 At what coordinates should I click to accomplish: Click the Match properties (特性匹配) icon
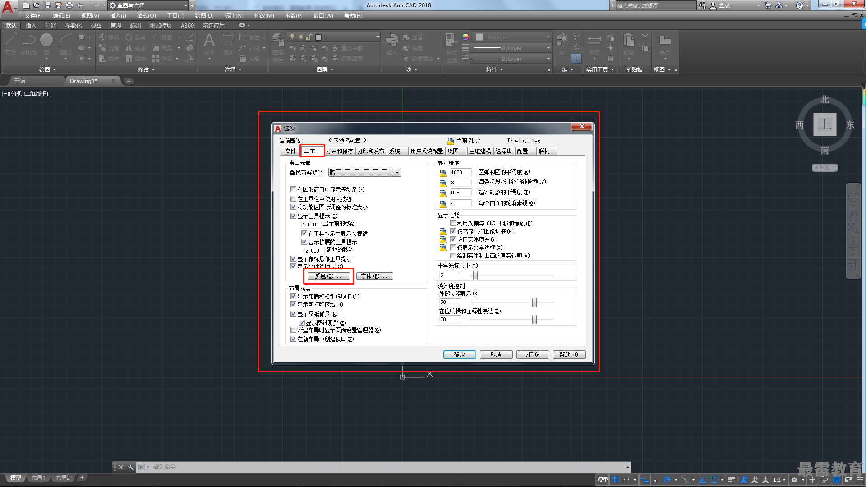pyautogui.click(x=451, y=47)
